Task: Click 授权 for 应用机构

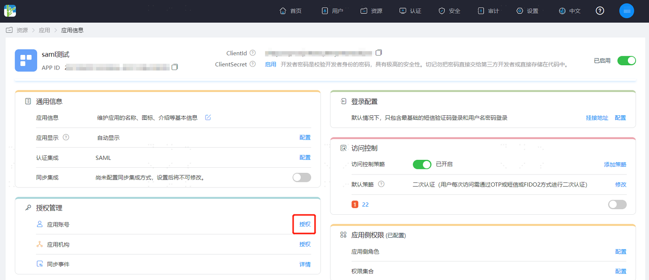Action: click(305, 244)
